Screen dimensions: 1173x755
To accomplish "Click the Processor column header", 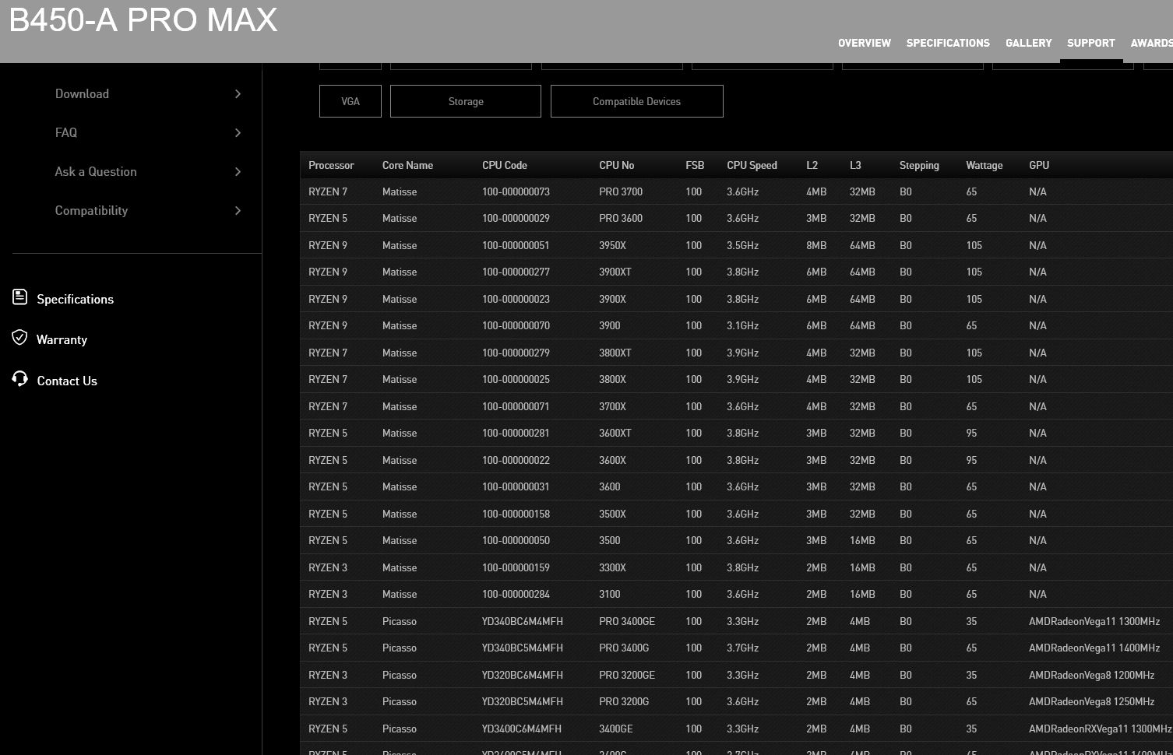I will coord(331,165).
